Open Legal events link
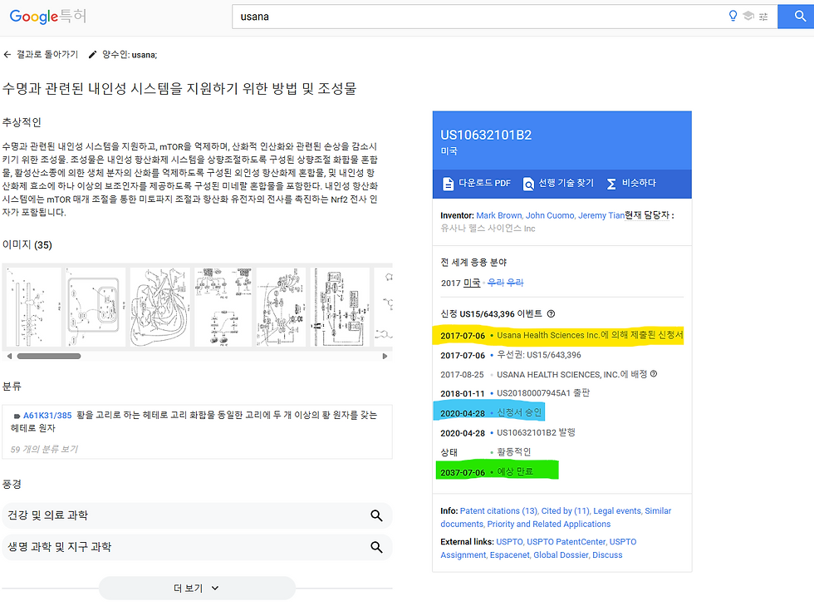The width and height of the screenshot is (814, 611). point(617,511)
